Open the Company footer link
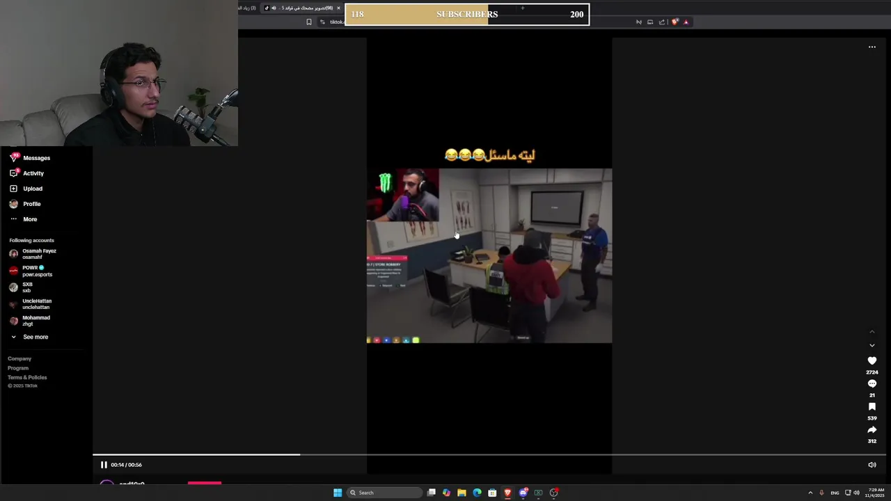Viewport: 891px width, 501px height. [19, 358]
